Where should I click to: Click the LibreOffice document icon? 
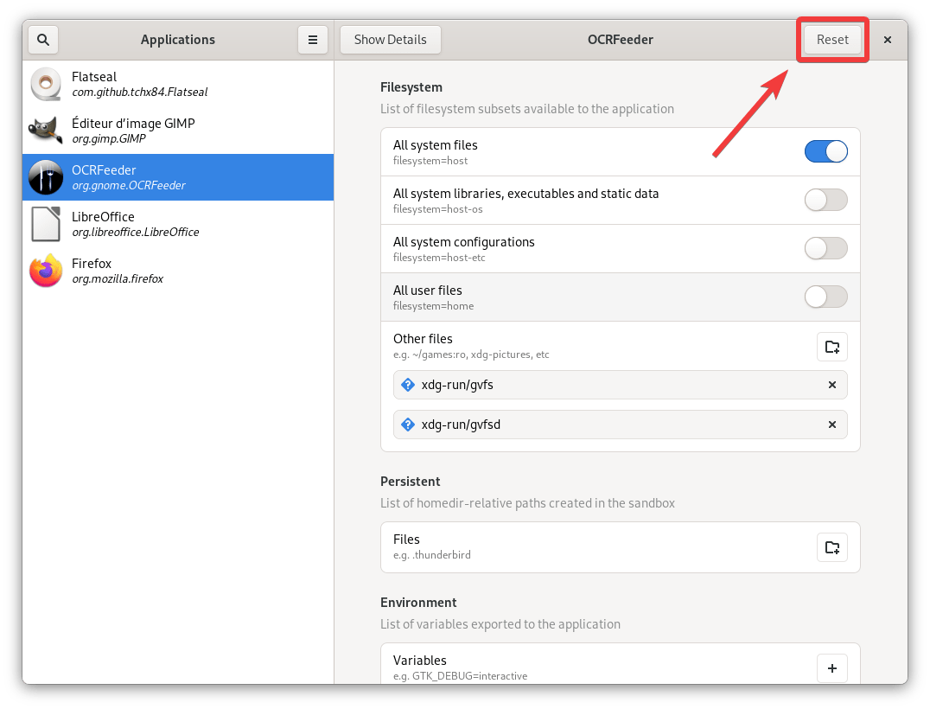46,224
